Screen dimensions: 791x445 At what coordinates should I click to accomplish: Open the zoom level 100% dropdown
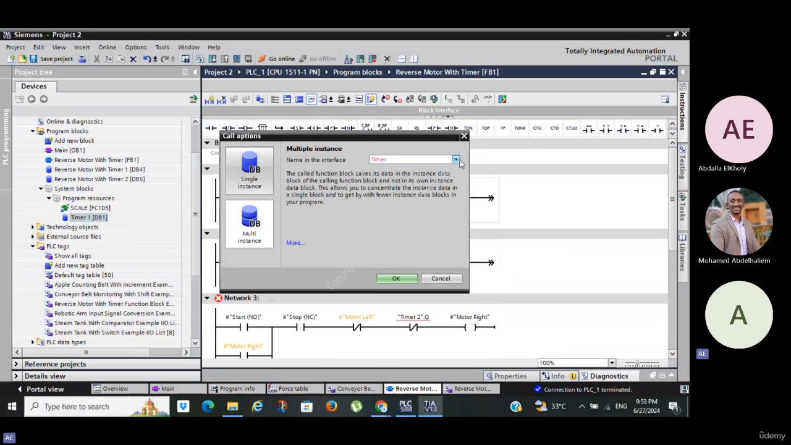point(612,363)
